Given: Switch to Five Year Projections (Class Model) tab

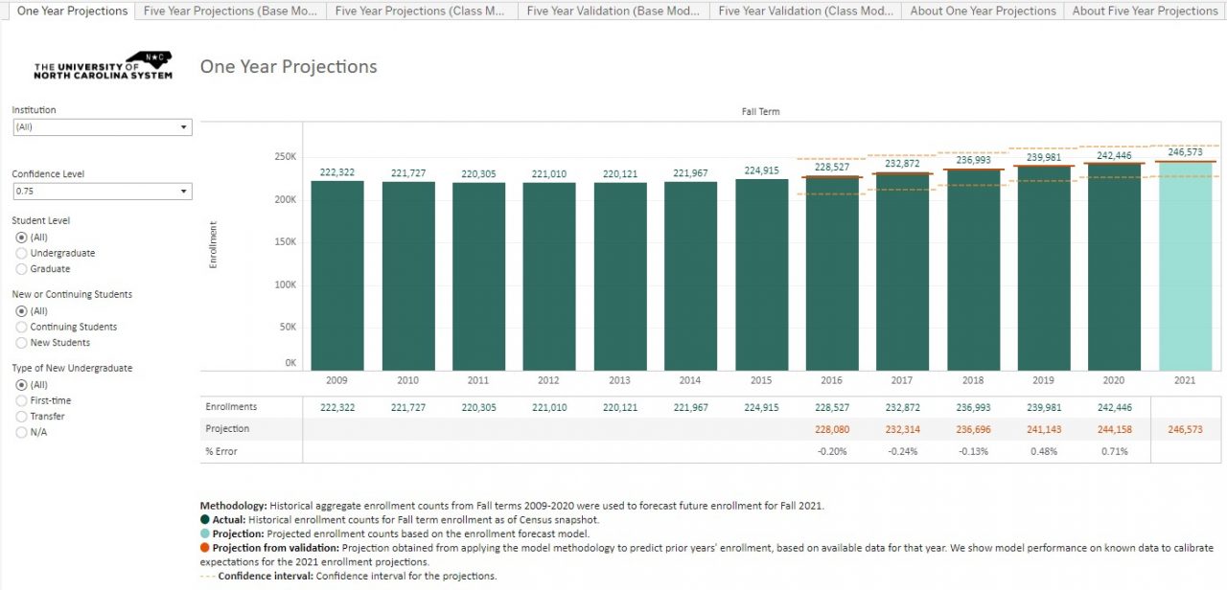Looking at the screenshot, I should point(421,11).
